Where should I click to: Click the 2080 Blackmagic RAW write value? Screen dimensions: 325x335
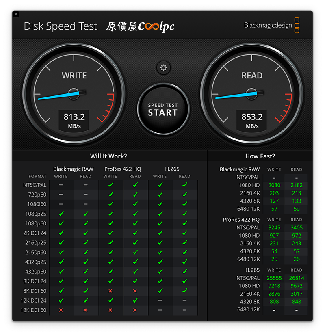click(x=274, y=185)
